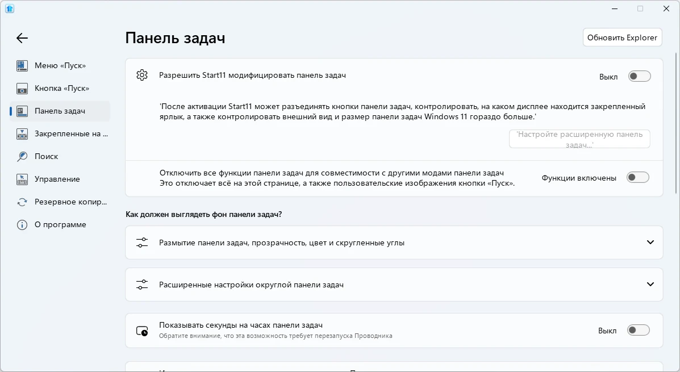Enable Разрешить Start11 модифицировать панель задач toggle
The image size is (680, 372).
640,76
